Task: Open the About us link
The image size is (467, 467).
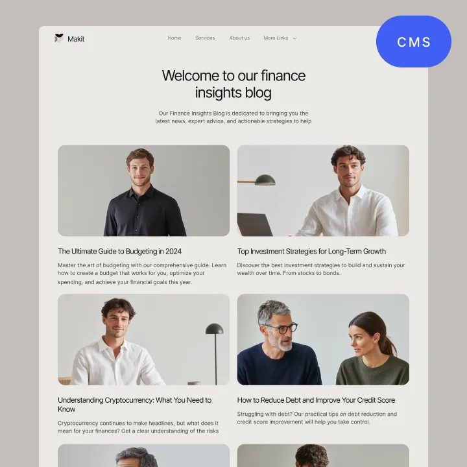Action: [239, 38]
